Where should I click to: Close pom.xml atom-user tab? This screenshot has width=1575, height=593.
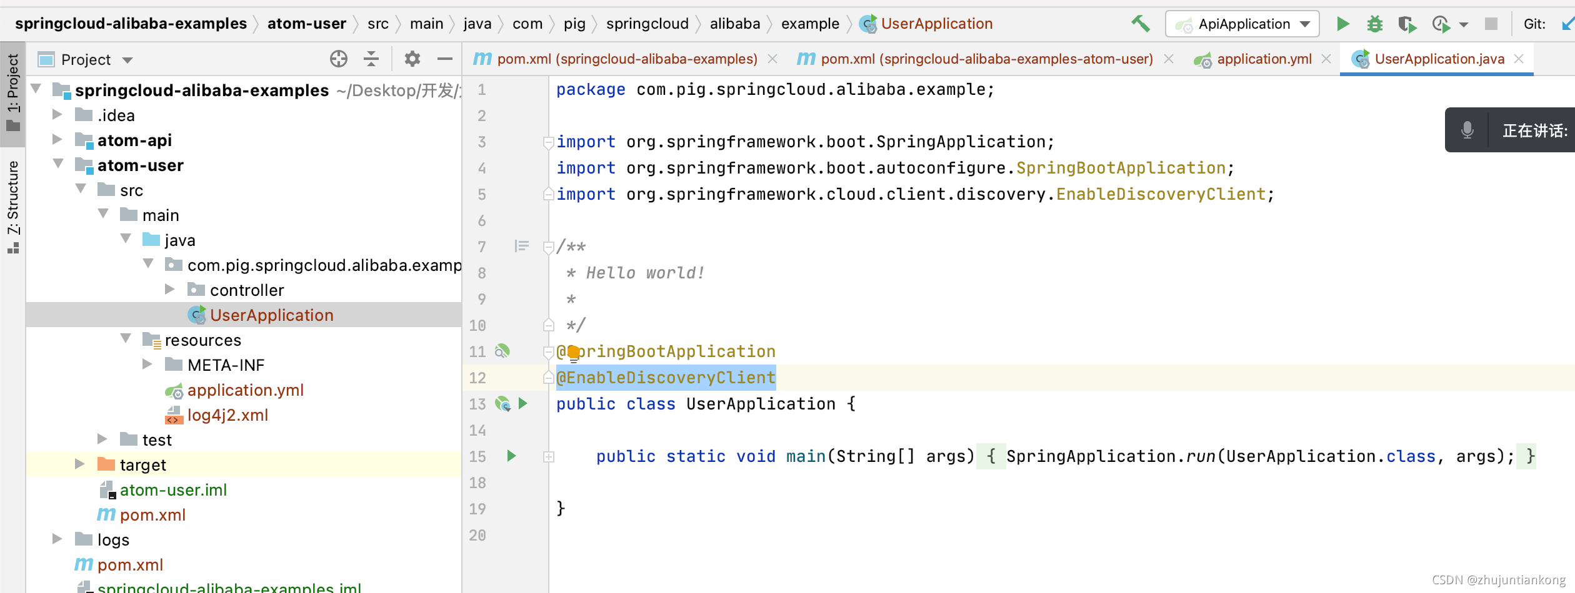(1169, 59)
